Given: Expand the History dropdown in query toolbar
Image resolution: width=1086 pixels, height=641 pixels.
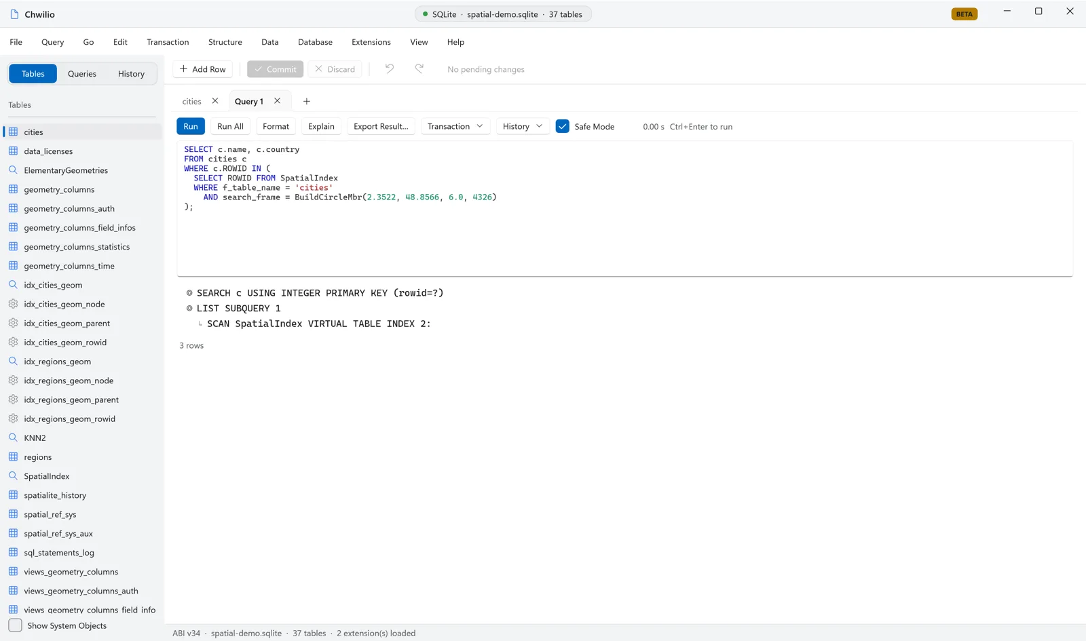Looking at the screenshot, I should tap(523, 126).
